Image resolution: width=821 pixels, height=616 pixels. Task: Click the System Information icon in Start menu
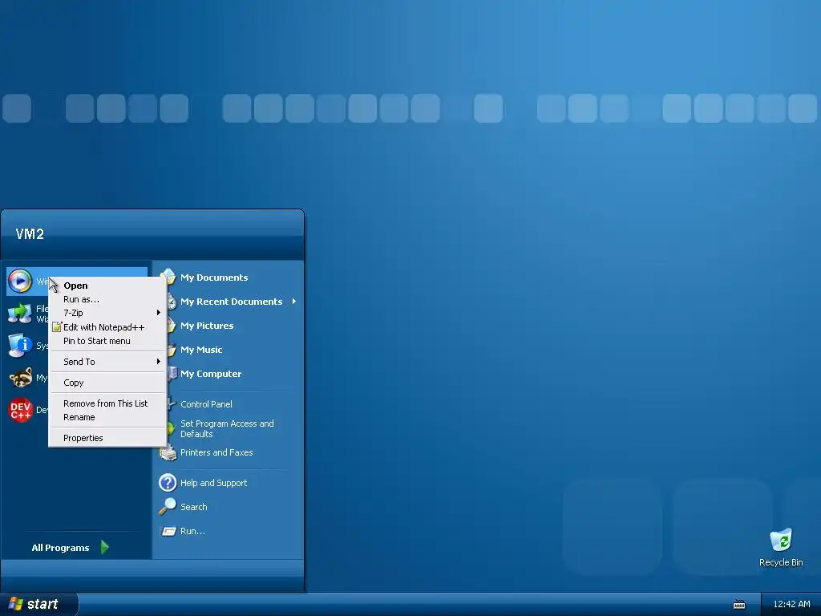(x=20, y=345)
